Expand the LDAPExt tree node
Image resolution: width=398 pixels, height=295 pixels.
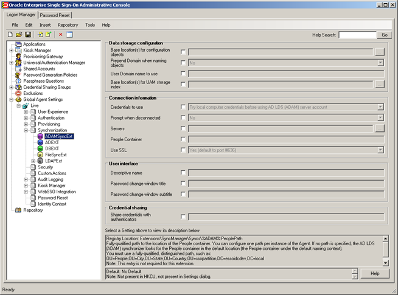click(x=33, y=161)
